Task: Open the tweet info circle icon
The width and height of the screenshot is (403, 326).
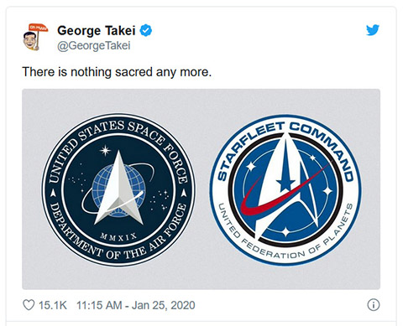Action: [x=374, y=305]
